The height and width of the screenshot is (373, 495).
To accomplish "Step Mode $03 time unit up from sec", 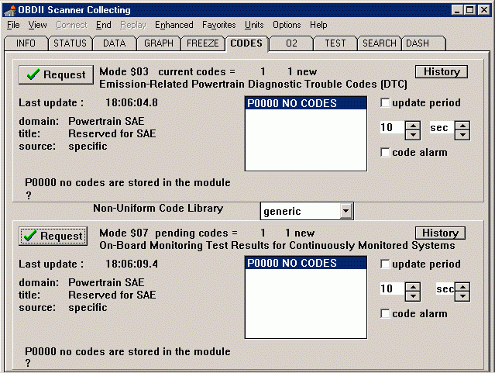I will coord(462,126).
